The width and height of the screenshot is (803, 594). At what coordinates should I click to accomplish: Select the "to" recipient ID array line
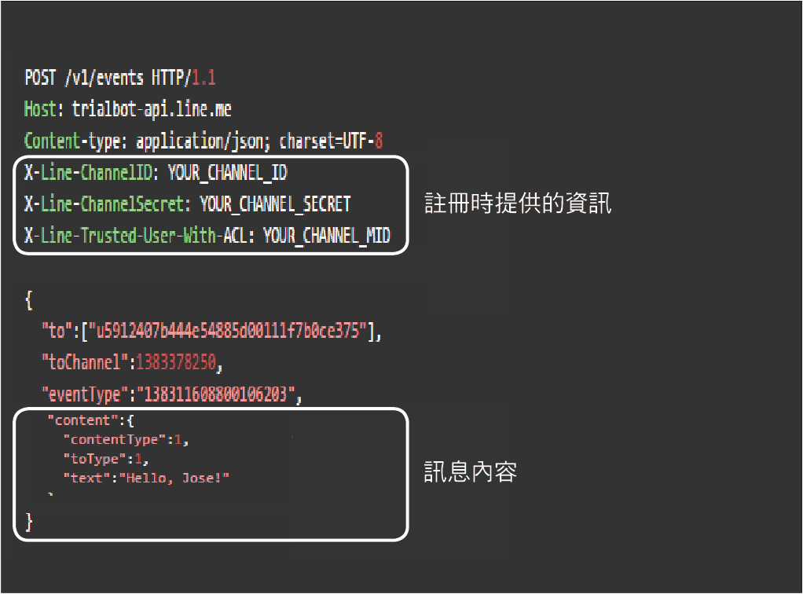[211, 331]
